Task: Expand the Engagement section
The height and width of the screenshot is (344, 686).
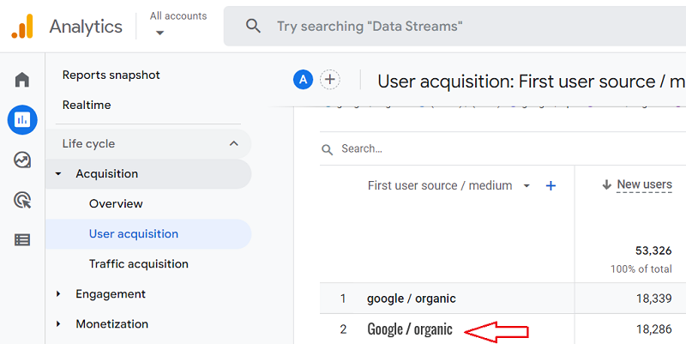Action: coord(58,294)
